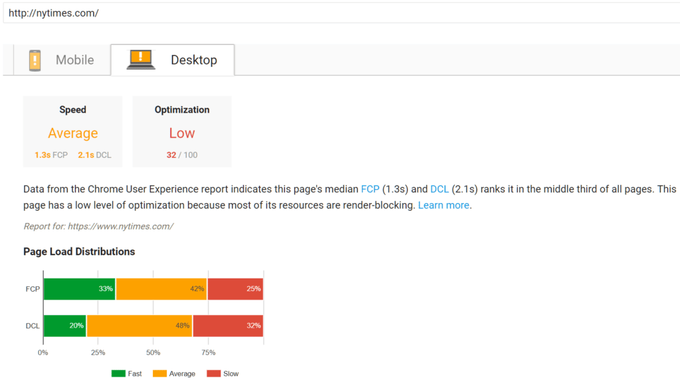
Task: Click the 50% axis label
Action: pyautogui.click(x=153, y=352)
